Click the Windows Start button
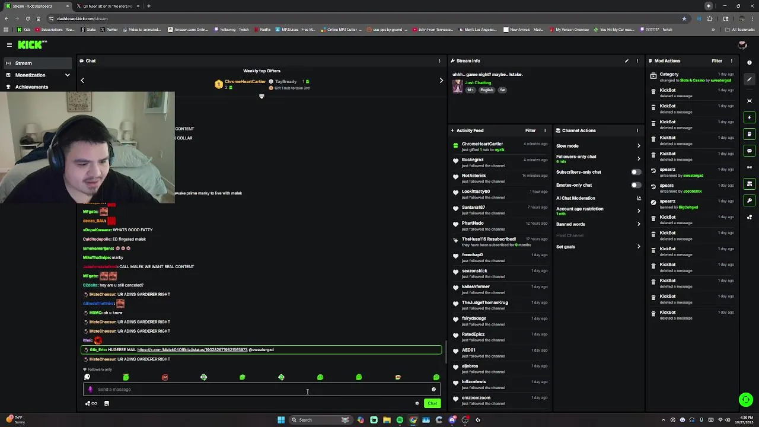Image resolution: width=759 pixels, height=427 pixels. 281,420
